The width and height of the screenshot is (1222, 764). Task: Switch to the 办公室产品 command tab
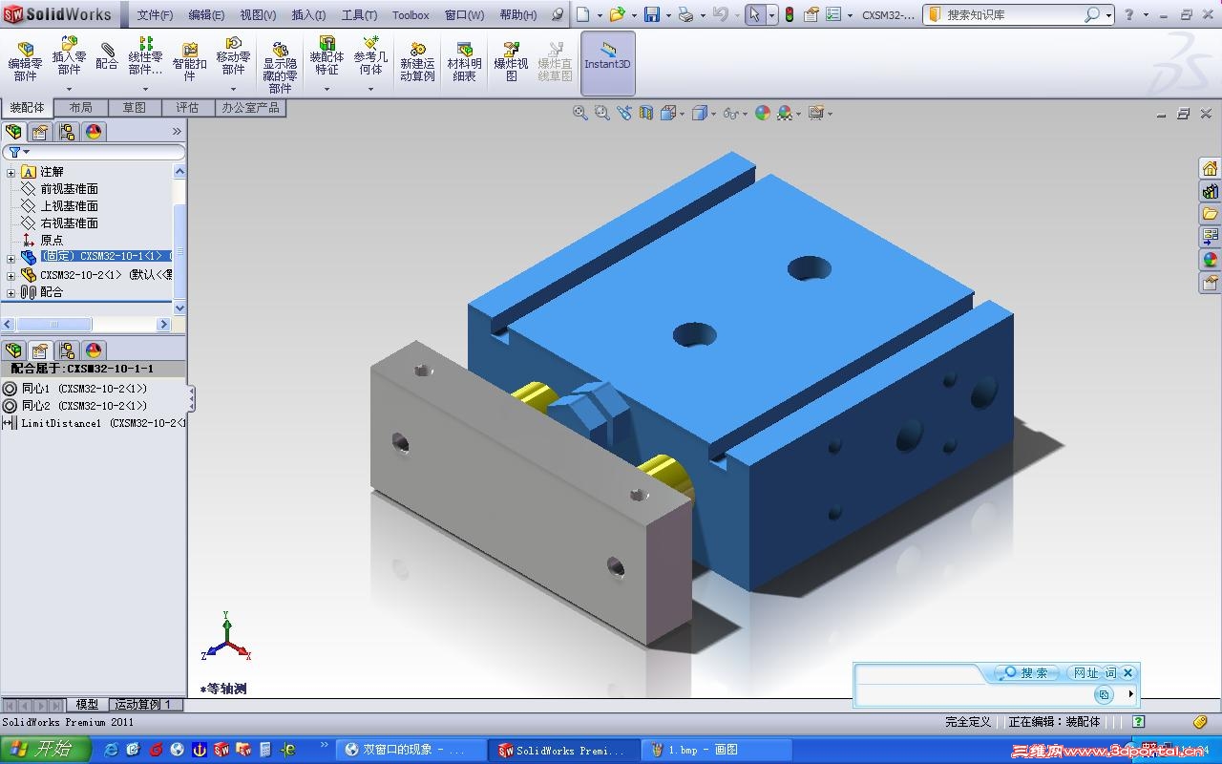pos(251,108)
